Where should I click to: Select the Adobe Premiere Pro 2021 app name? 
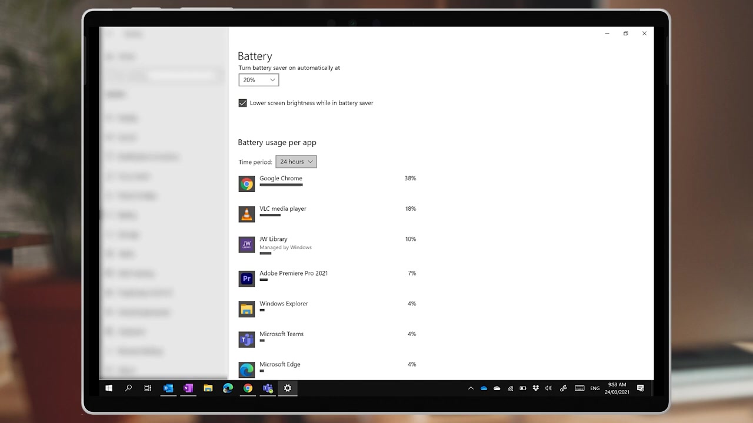point(294,273)
